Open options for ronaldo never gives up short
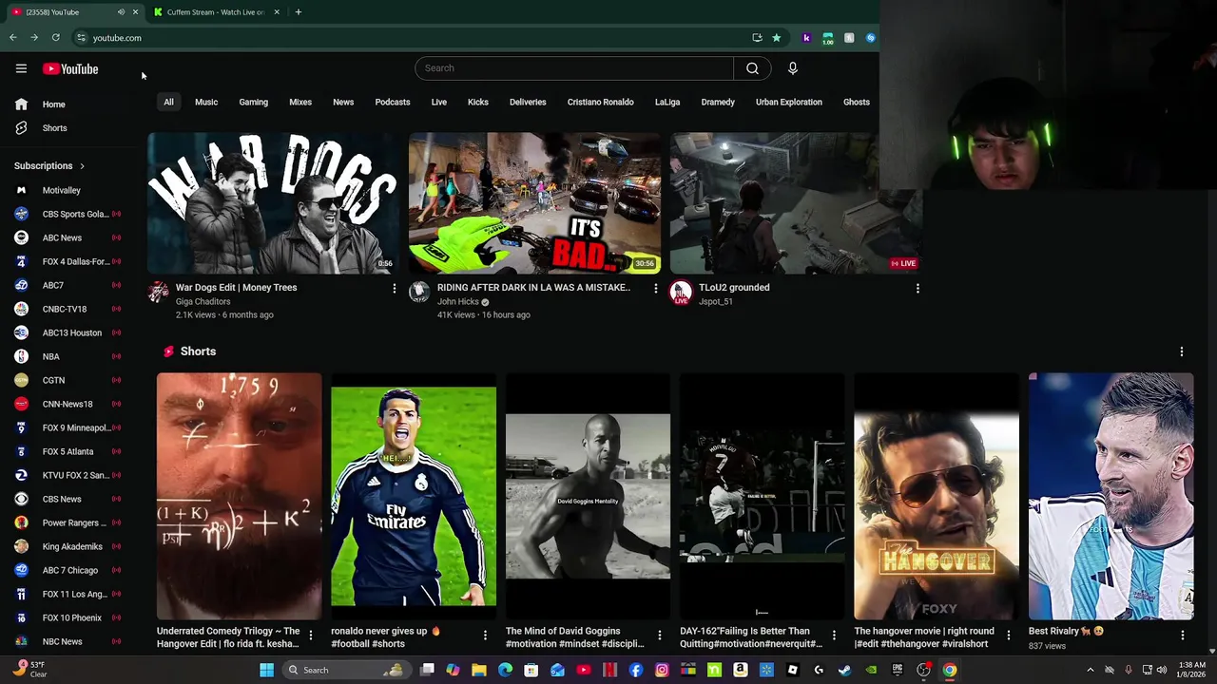Viewport: 1217px width, 684px height. [x=485, y=636]
